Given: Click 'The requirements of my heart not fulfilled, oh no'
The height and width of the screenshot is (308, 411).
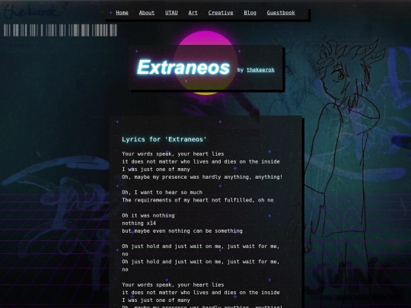Looking at the screenshot, I should (x=198, y=200).
